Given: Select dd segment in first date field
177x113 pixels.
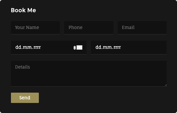Looking at the screenshot, I should click(18, 47).
